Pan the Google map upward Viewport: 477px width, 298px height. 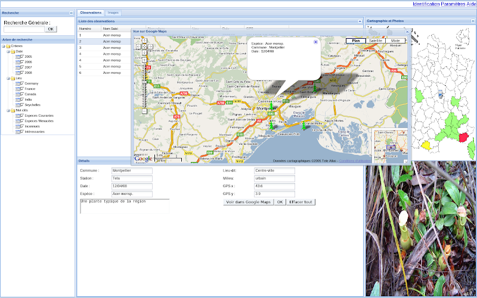click(144, 40)
